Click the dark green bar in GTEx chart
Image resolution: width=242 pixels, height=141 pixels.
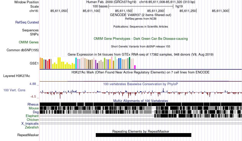point(129,63)
